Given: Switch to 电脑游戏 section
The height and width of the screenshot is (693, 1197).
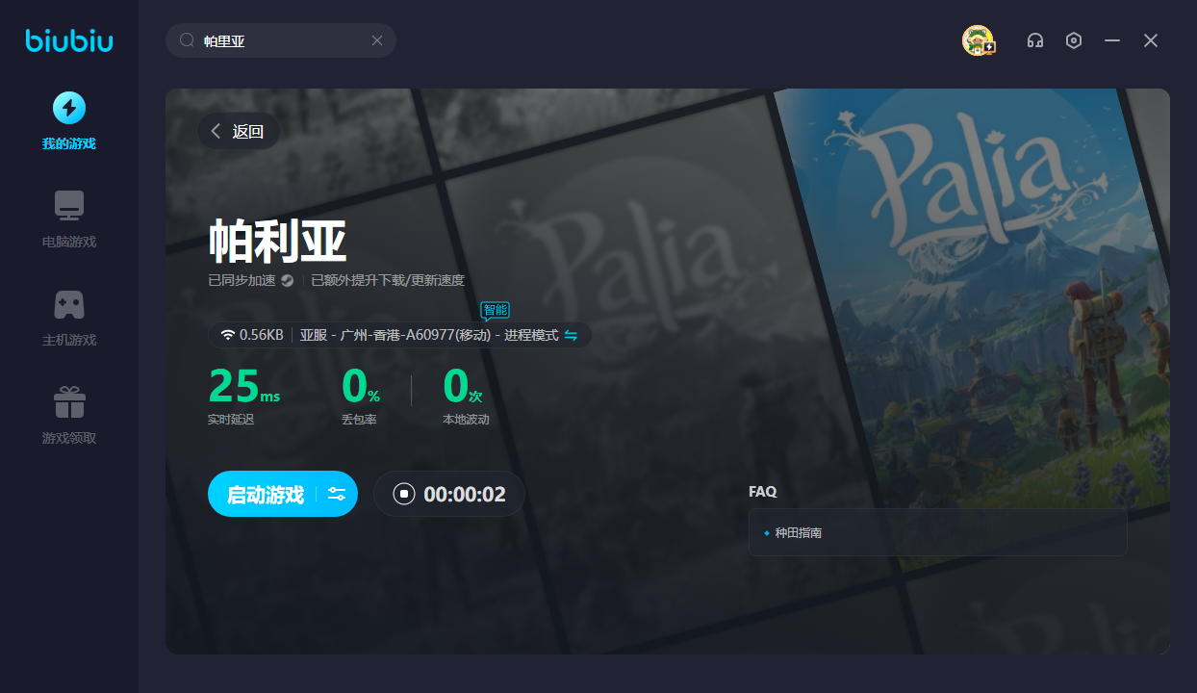Looking at the screenshot, I should coord(69,219).
